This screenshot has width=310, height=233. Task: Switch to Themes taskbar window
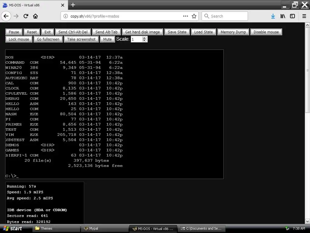pyautogui.click(x=56, y=228)
